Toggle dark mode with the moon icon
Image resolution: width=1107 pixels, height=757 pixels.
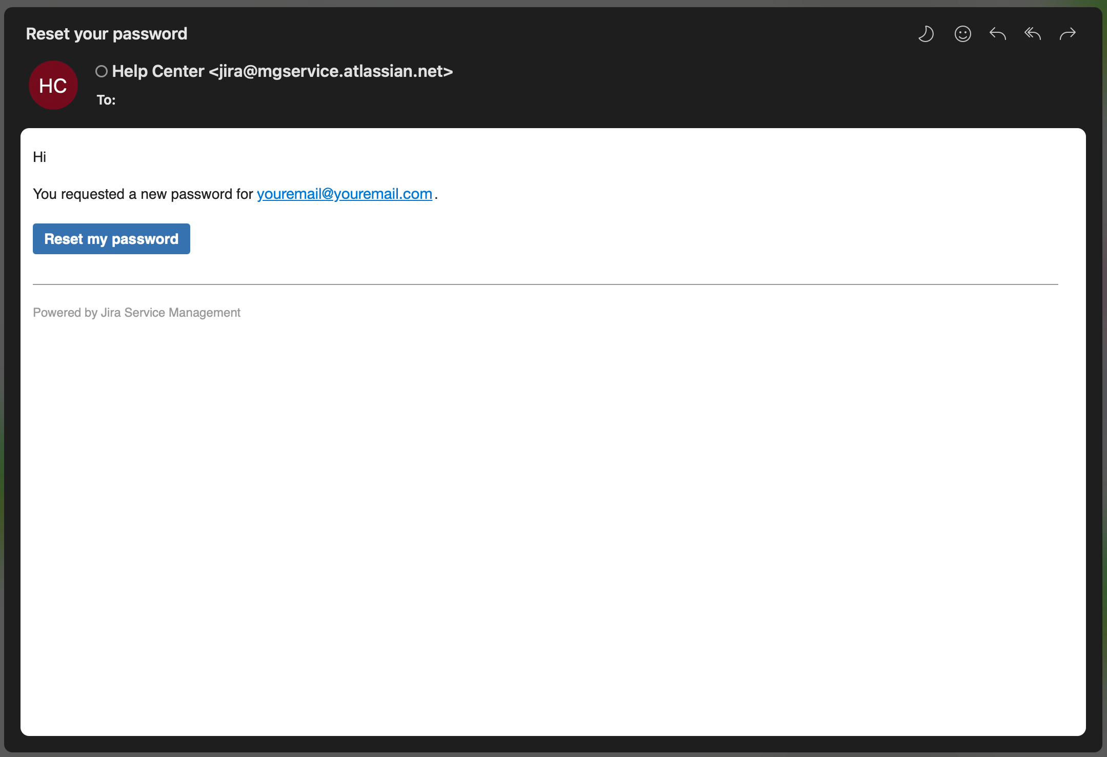point(926,34)
